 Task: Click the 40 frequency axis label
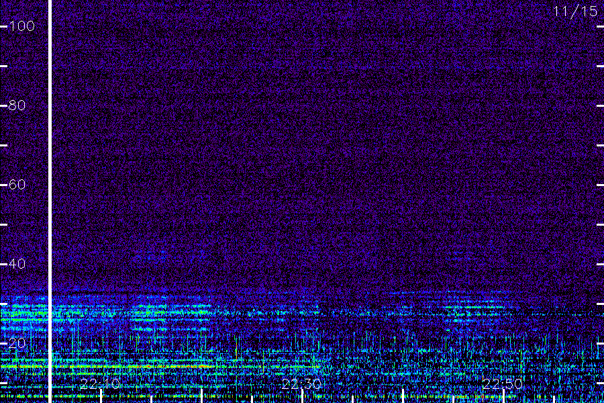pyautogui.click(x=17, y=264)
